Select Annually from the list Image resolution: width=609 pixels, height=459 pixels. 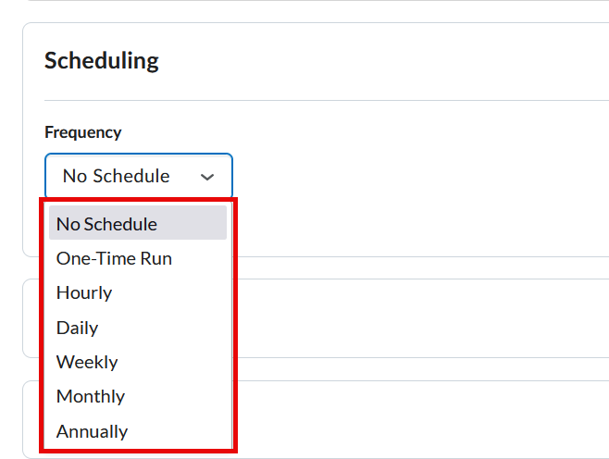pyautogui.click(x=92, y=431)
